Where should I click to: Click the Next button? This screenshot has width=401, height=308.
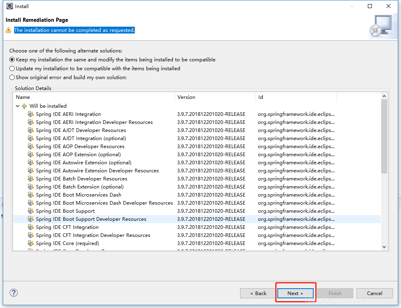pos(295,293)
